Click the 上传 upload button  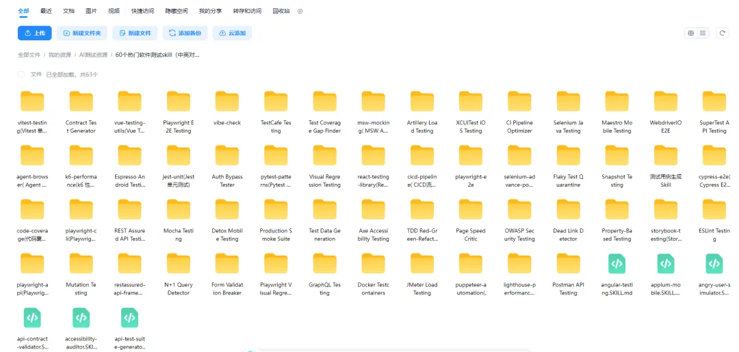tap(35, 33)
